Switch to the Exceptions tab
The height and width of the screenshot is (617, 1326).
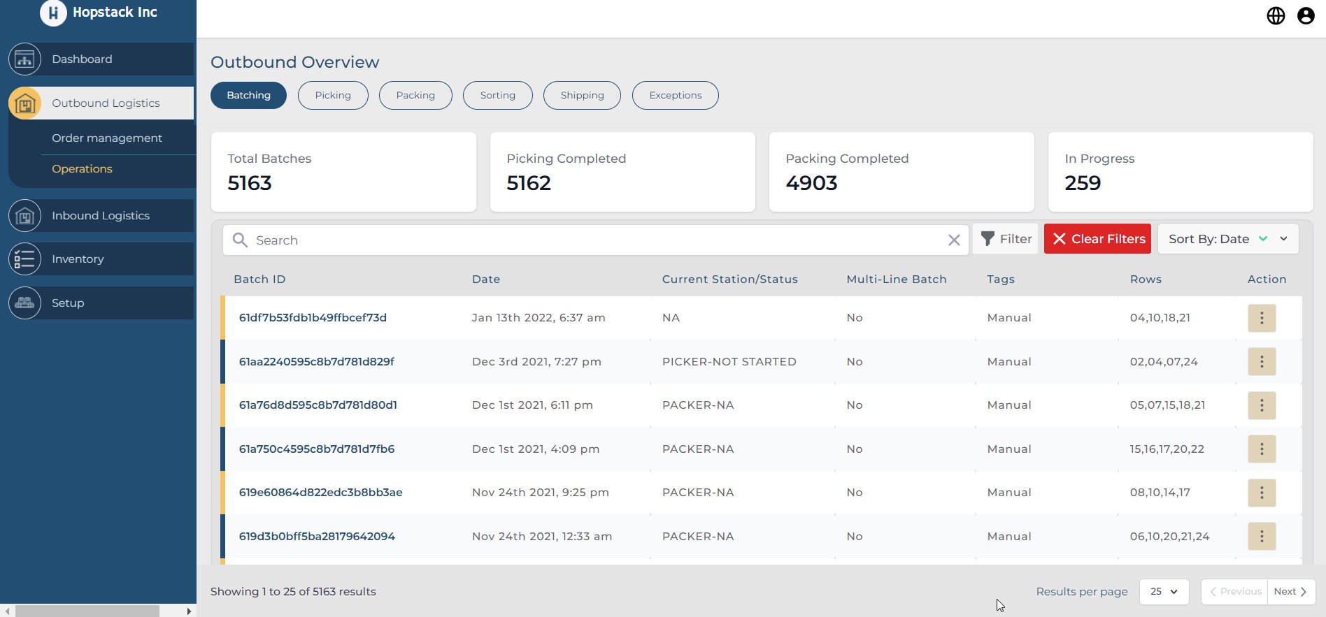(x=675, y=96)
